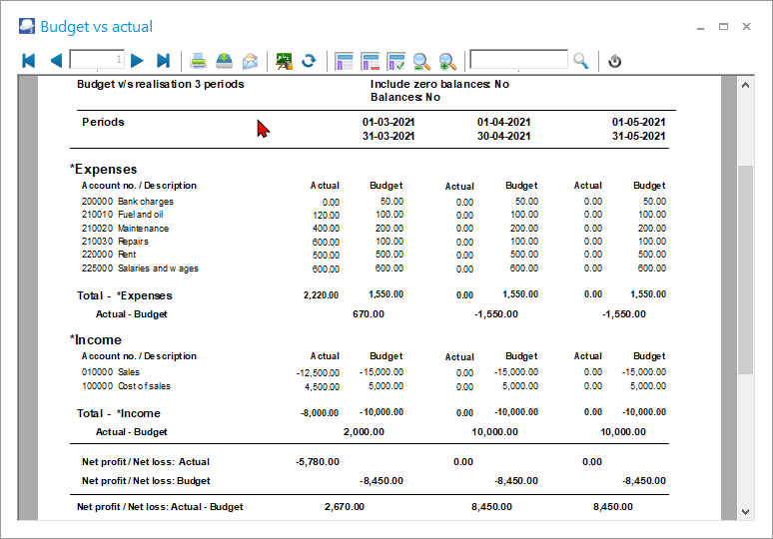Click the green chalkboard icon in the toolbar
Image resolution: width=773 pixels, height=539 pixels.
(x=284, y=61)
